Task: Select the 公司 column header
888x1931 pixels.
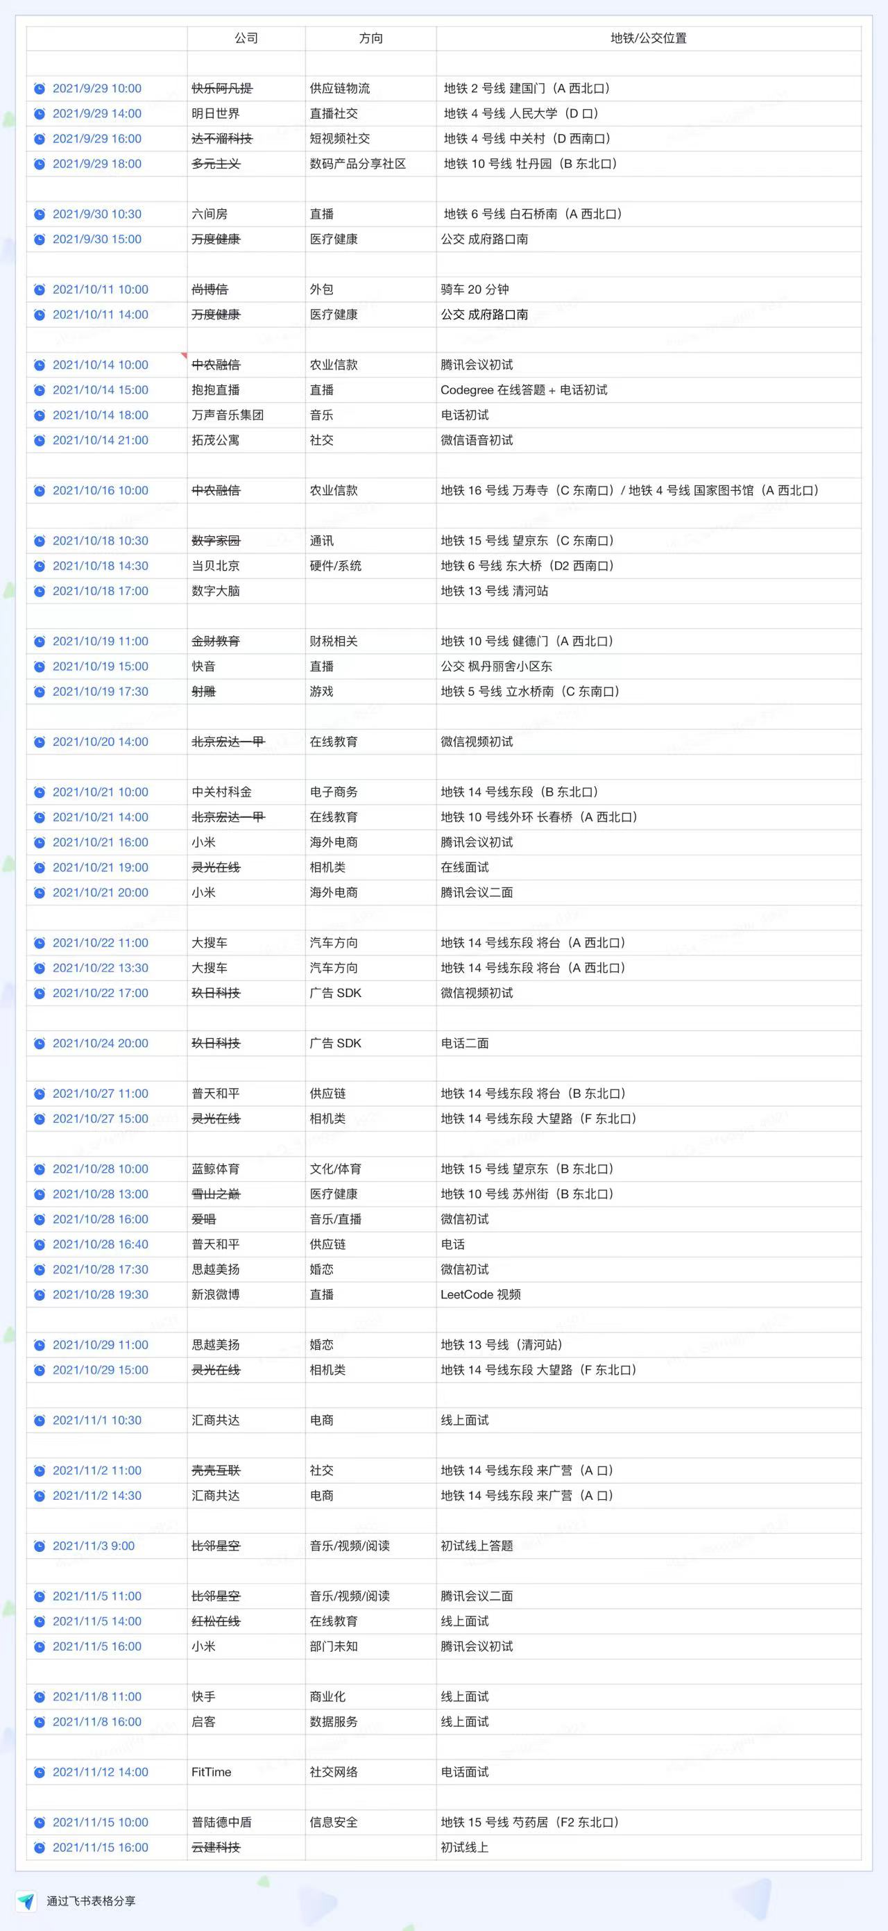Action: click(246, 38)
